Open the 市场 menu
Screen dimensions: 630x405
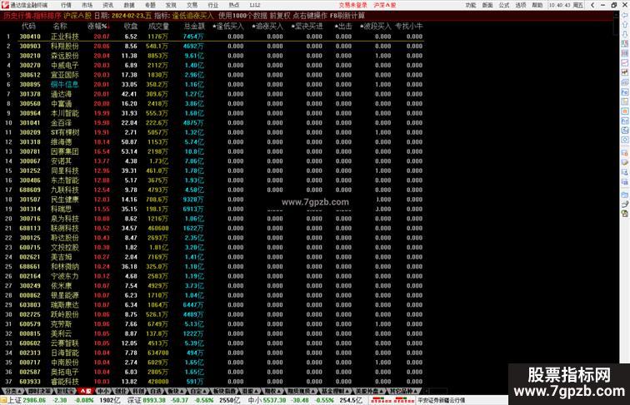87,5
